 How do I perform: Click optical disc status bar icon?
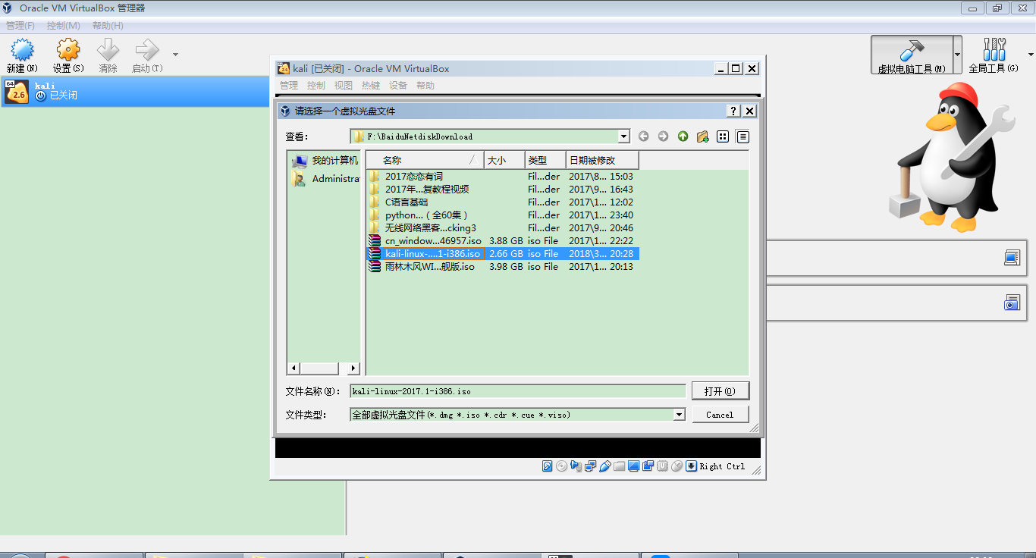(561, 466)
